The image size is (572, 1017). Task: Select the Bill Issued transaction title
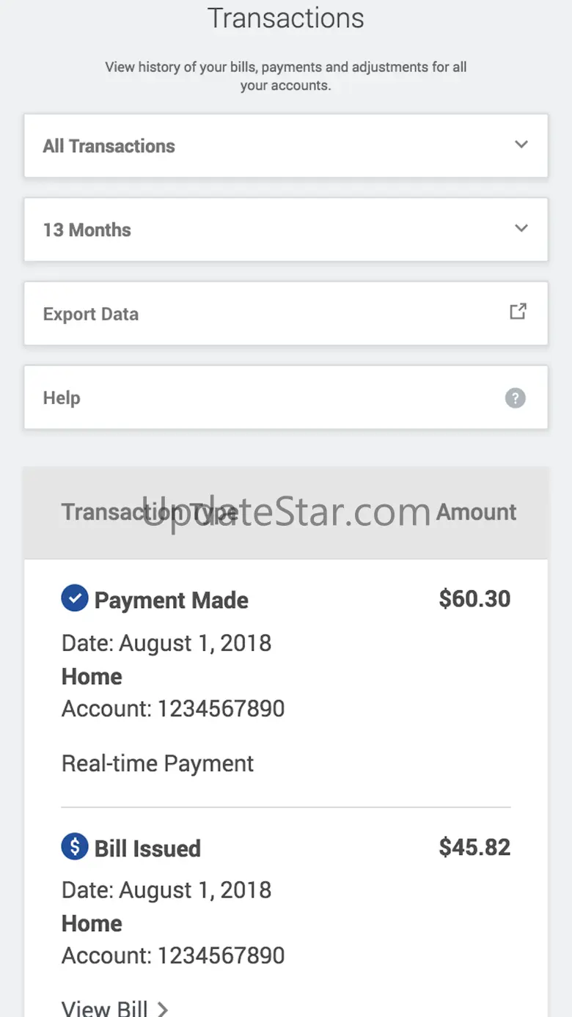(x=147, y=848)
